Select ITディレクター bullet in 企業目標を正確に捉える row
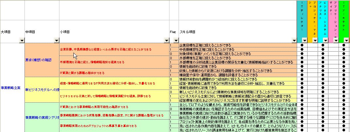The height and width of the screenshot is (132, 350). [x=302, y=45]
